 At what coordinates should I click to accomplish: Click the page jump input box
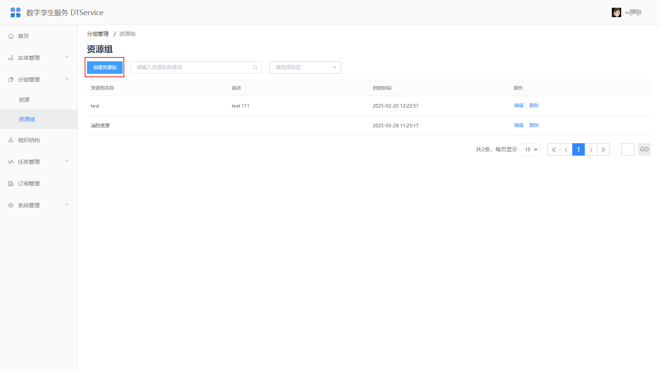click(x=628, y=149)
